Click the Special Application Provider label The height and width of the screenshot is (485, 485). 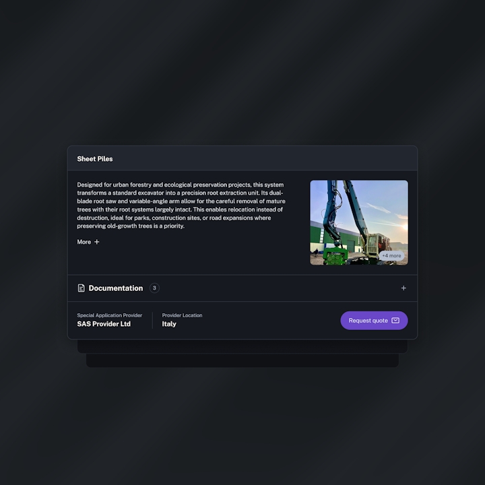[110, 315]
